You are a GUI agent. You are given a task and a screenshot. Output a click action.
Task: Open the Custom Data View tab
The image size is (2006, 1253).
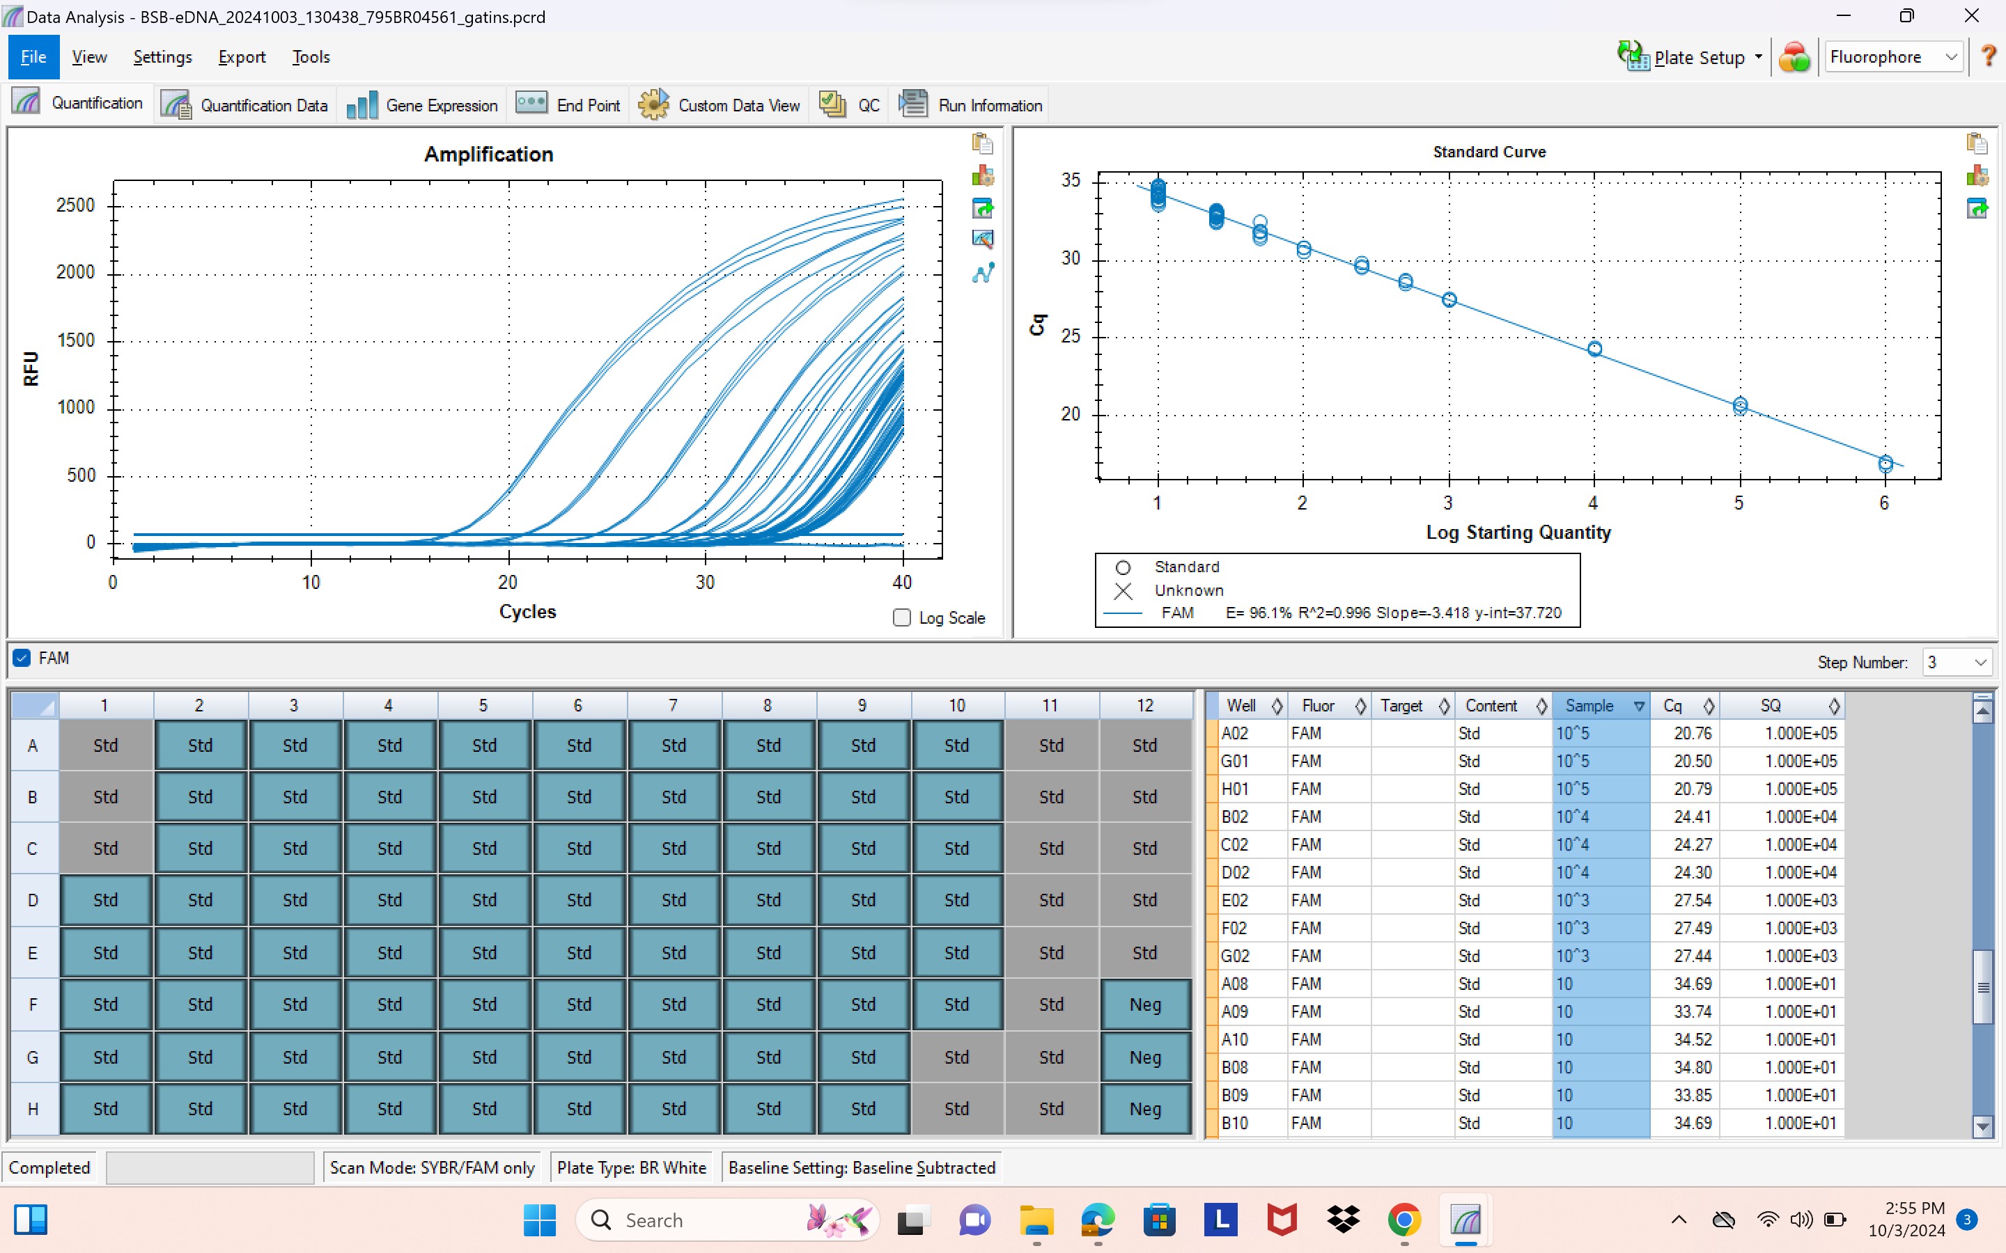click(719, 105)
